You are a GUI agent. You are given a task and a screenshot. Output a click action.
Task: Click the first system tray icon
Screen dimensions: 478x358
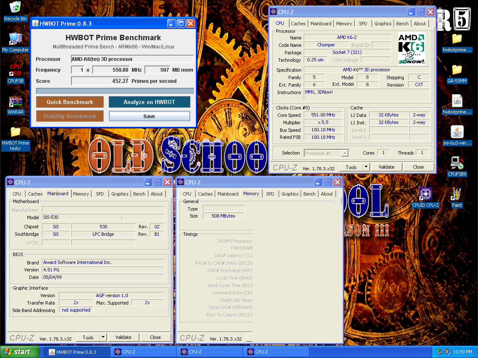[439, 352]
